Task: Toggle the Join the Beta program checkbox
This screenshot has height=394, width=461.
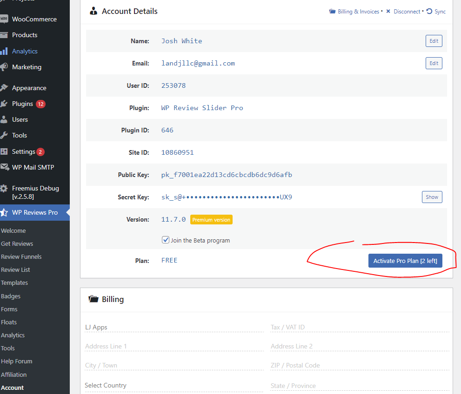Action: (x=166, y=240)
